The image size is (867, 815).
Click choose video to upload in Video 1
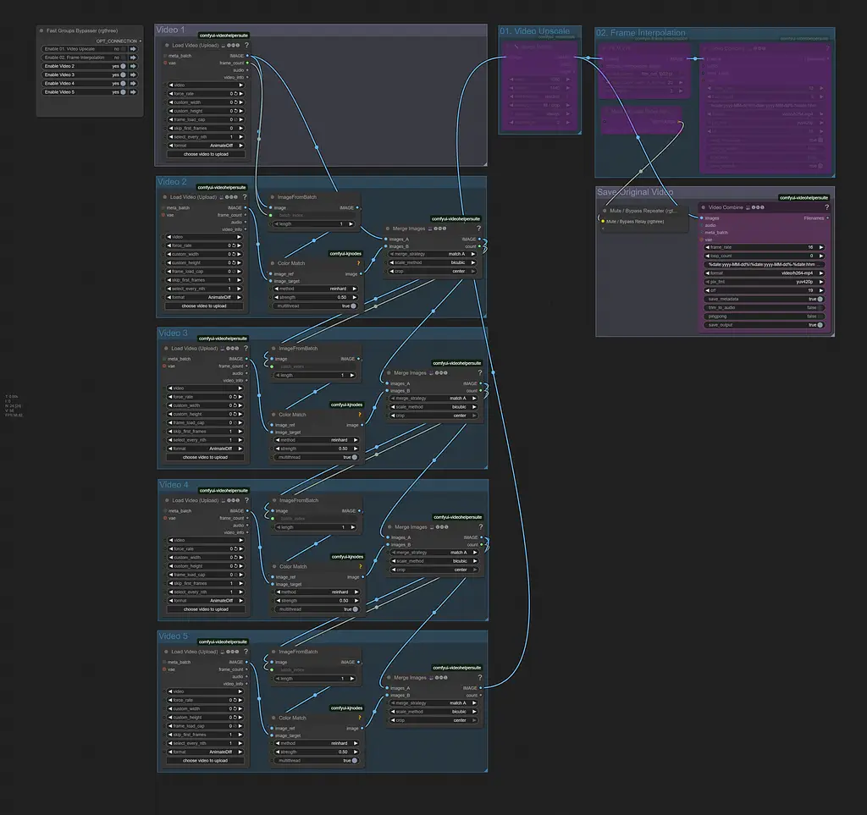206,154
